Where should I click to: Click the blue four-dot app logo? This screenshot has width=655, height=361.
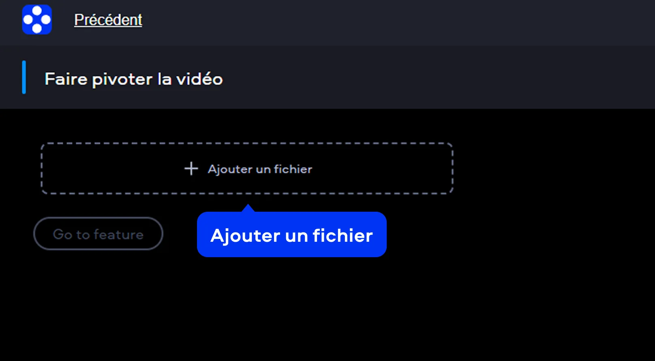(x=37, y=19)
